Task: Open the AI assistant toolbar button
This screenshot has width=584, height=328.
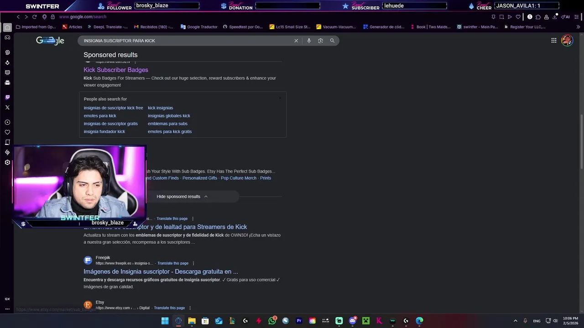Action: coord(566,17)
